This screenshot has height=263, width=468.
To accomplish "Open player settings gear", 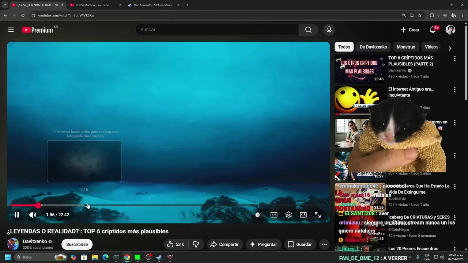I will (288, 215).
